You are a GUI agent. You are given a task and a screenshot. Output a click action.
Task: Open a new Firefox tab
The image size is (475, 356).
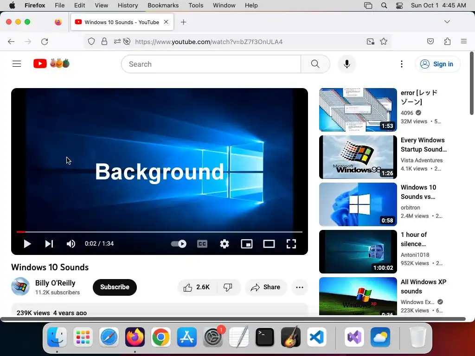(x=183, y=22)
